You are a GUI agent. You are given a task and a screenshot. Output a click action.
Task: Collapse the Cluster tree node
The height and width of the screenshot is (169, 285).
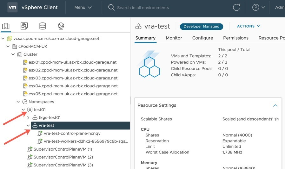13,54
